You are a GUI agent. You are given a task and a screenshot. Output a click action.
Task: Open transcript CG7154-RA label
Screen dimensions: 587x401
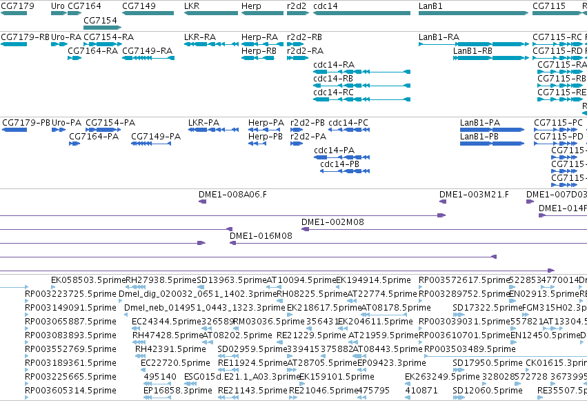pos(108,37)
